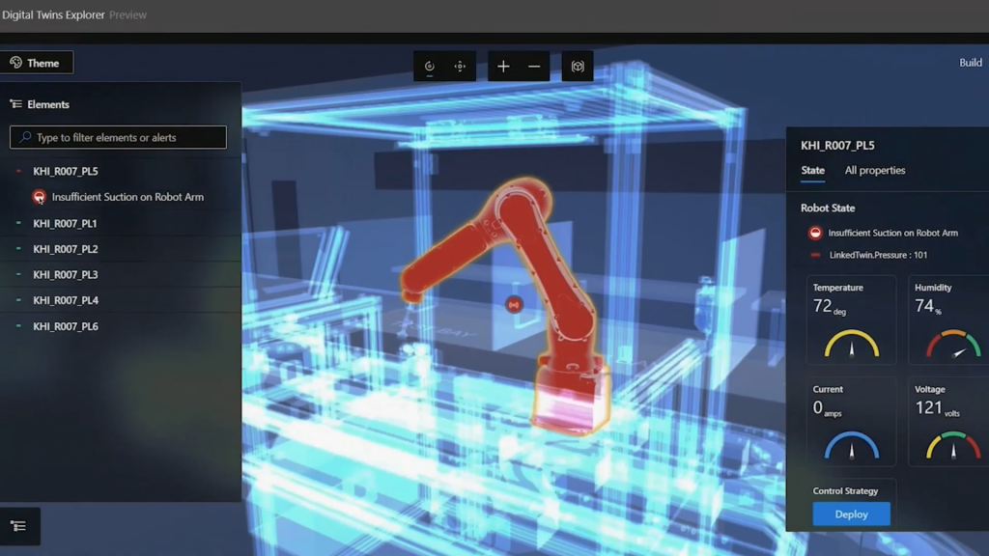
Task: Select KHI_R007_PL1 in the elements list
Action: pyautogui.click(x=65, y=223)
